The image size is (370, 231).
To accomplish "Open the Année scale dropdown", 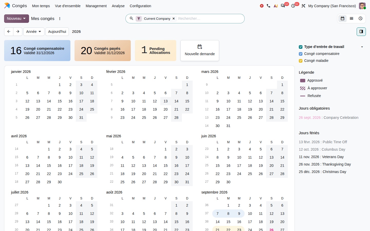I will point(34,32).
